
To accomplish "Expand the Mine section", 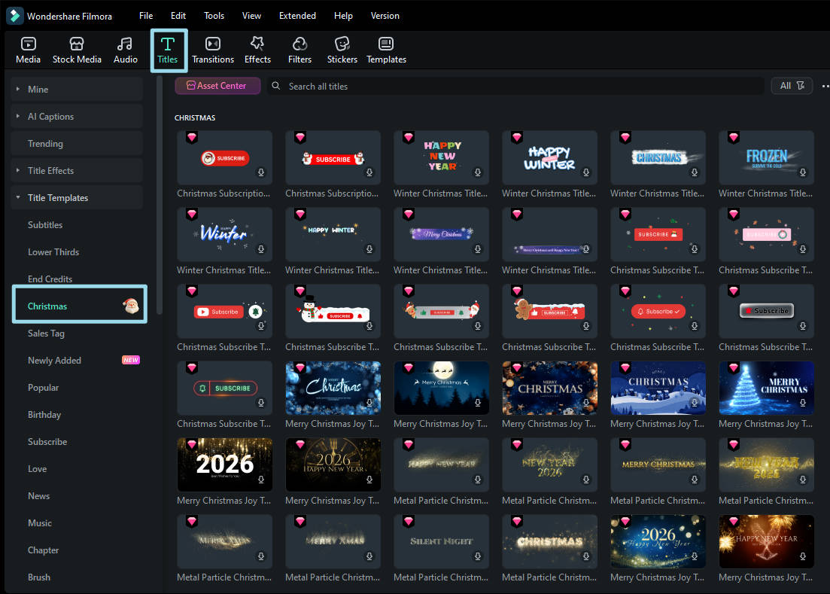I will [x=18, y=89].
